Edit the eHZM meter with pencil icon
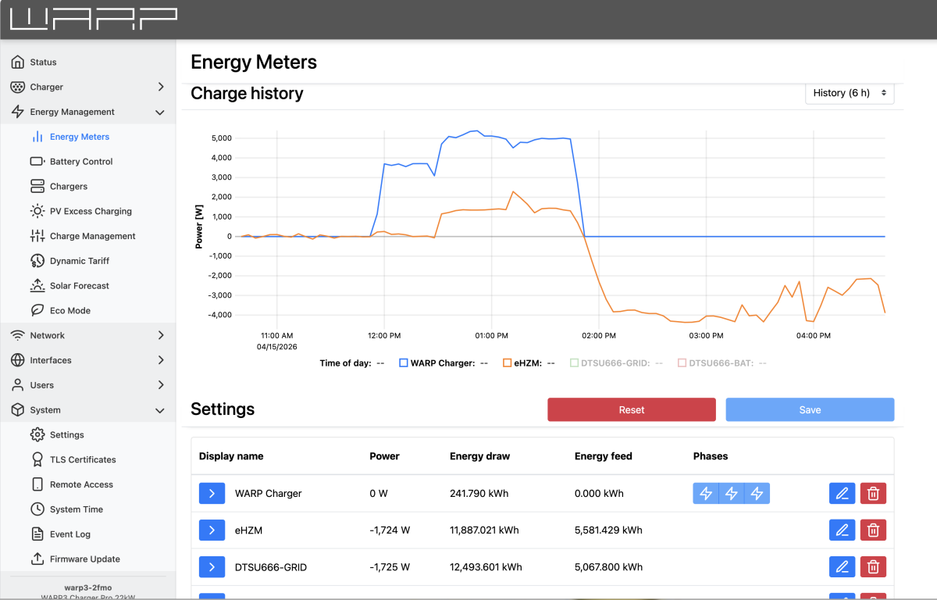Image resolution: width=937 pixels, height=600 pixels. pyautogui.click(x=842, y=530)
